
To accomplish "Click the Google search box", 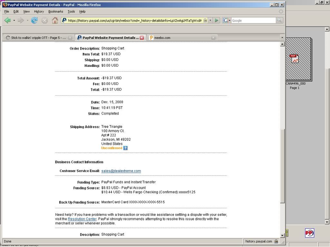I will [253, 21].
